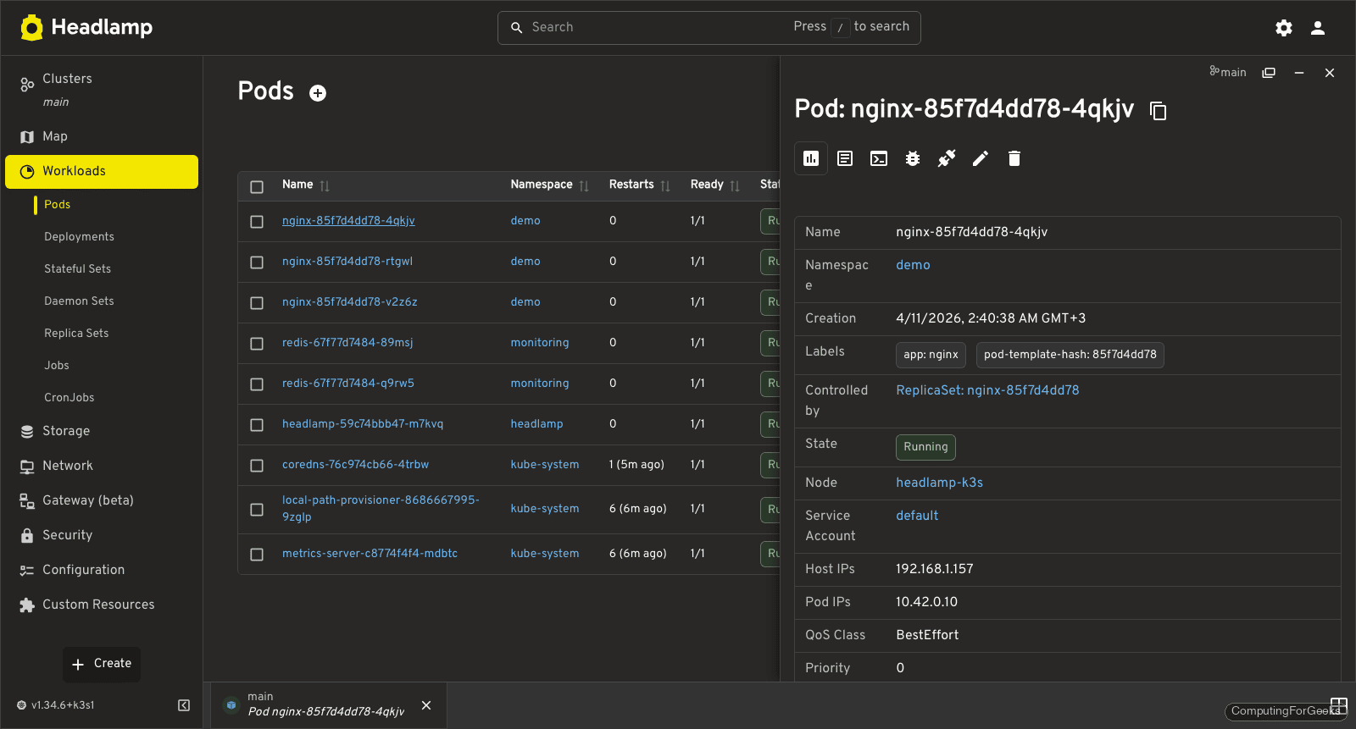This screenshot has height=729, width=1356.
Task: Click the add pod plus icon
Action: click(318, 93)
